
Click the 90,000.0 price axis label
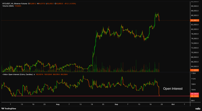click(195, 6)
